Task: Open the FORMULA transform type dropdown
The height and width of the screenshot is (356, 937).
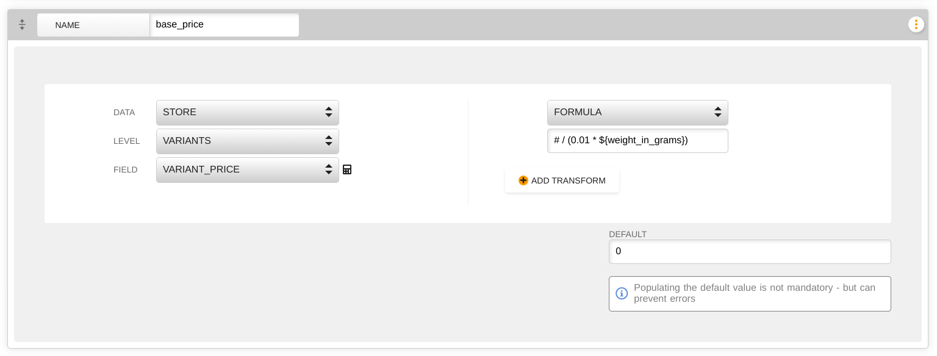Action: [x=637, y=112]
